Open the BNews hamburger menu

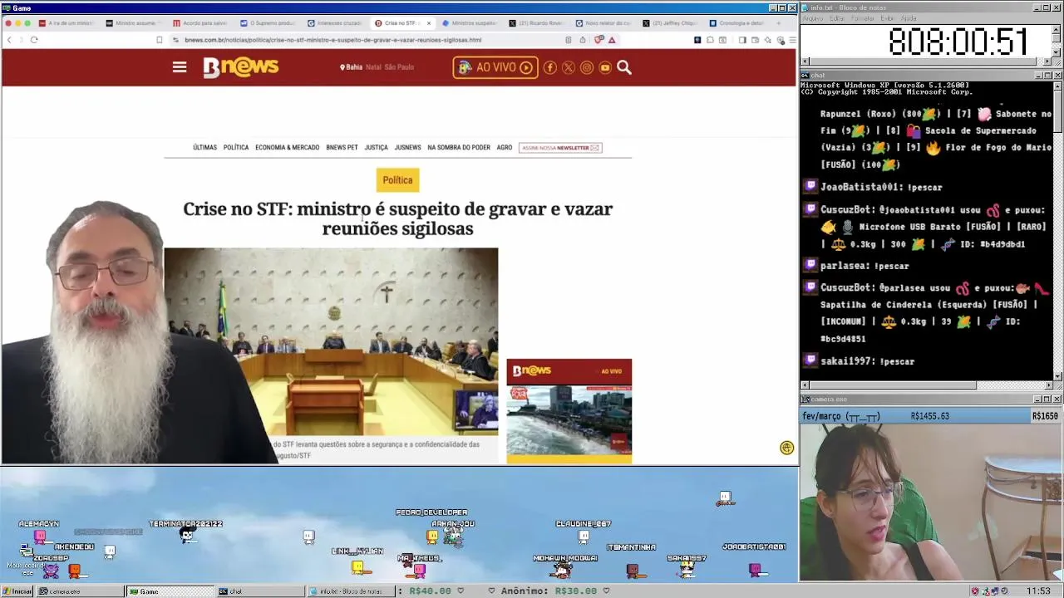180,67
